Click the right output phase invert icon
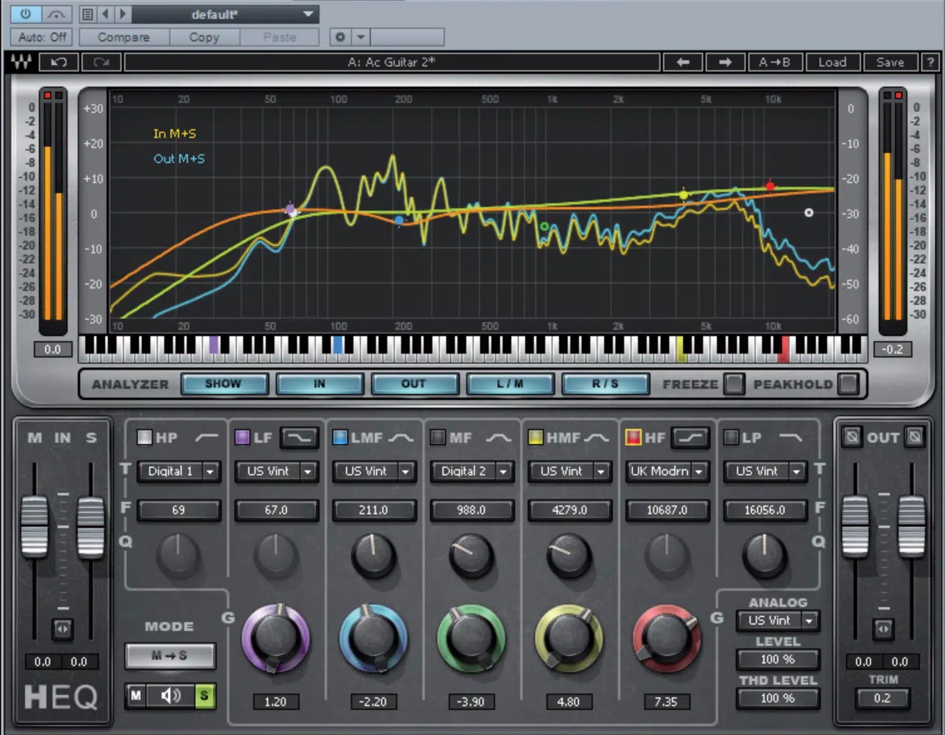This screenshot has width=945, height=735. [915, 436]
